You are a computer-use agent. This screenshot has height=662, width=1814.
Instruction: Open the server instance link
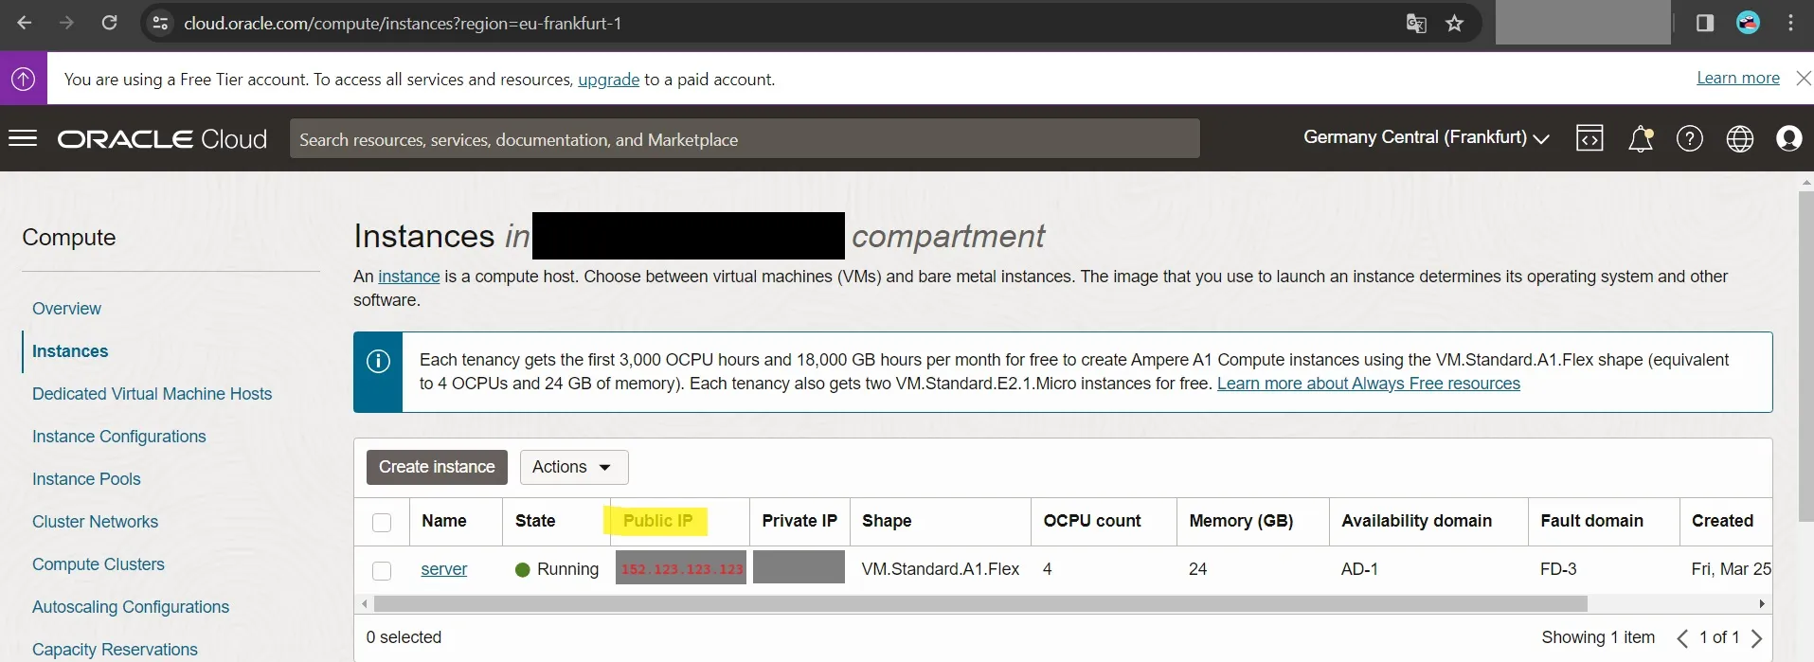444,569
